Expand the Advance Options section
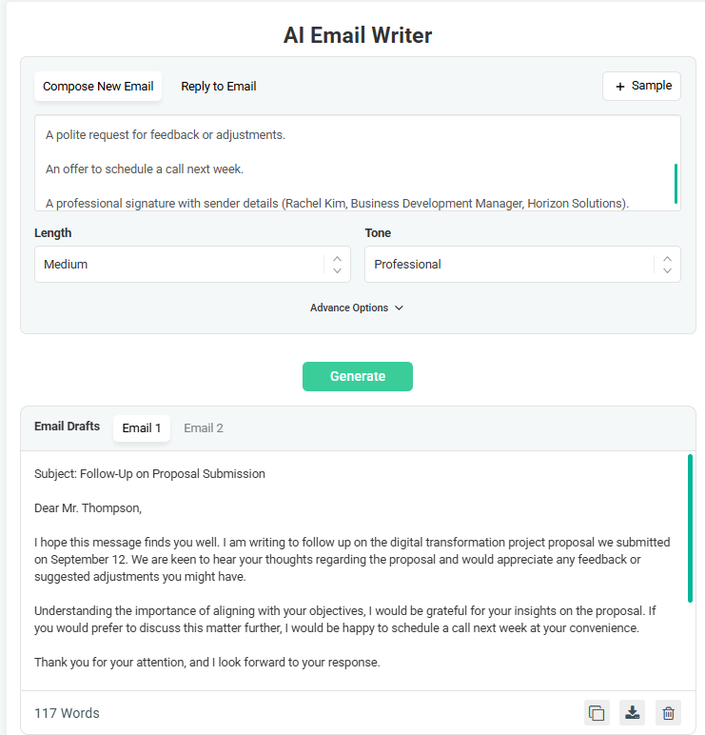The width and height of the screenshot is (705, 735). point(357,308)
